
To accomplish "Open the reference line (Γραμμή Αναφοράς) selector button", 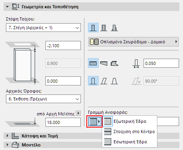I will (94, 121).
